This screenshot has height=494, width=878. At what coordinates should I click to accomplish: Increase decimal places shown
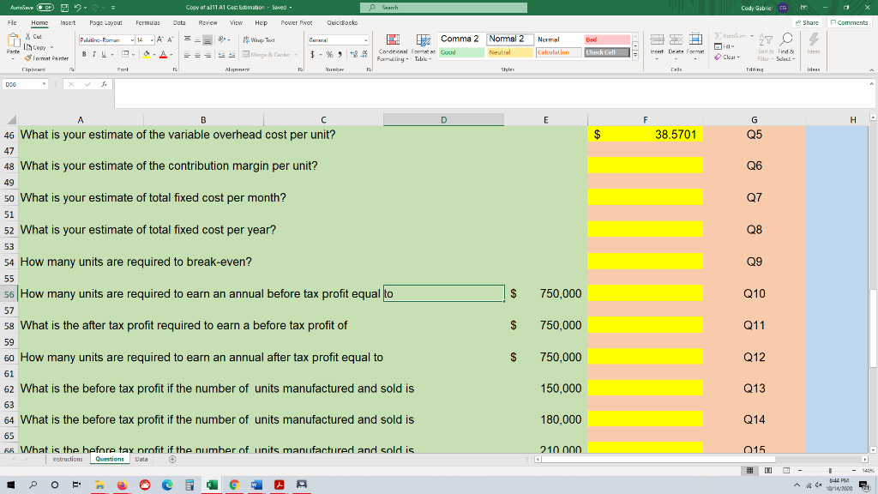coord(354,54)
